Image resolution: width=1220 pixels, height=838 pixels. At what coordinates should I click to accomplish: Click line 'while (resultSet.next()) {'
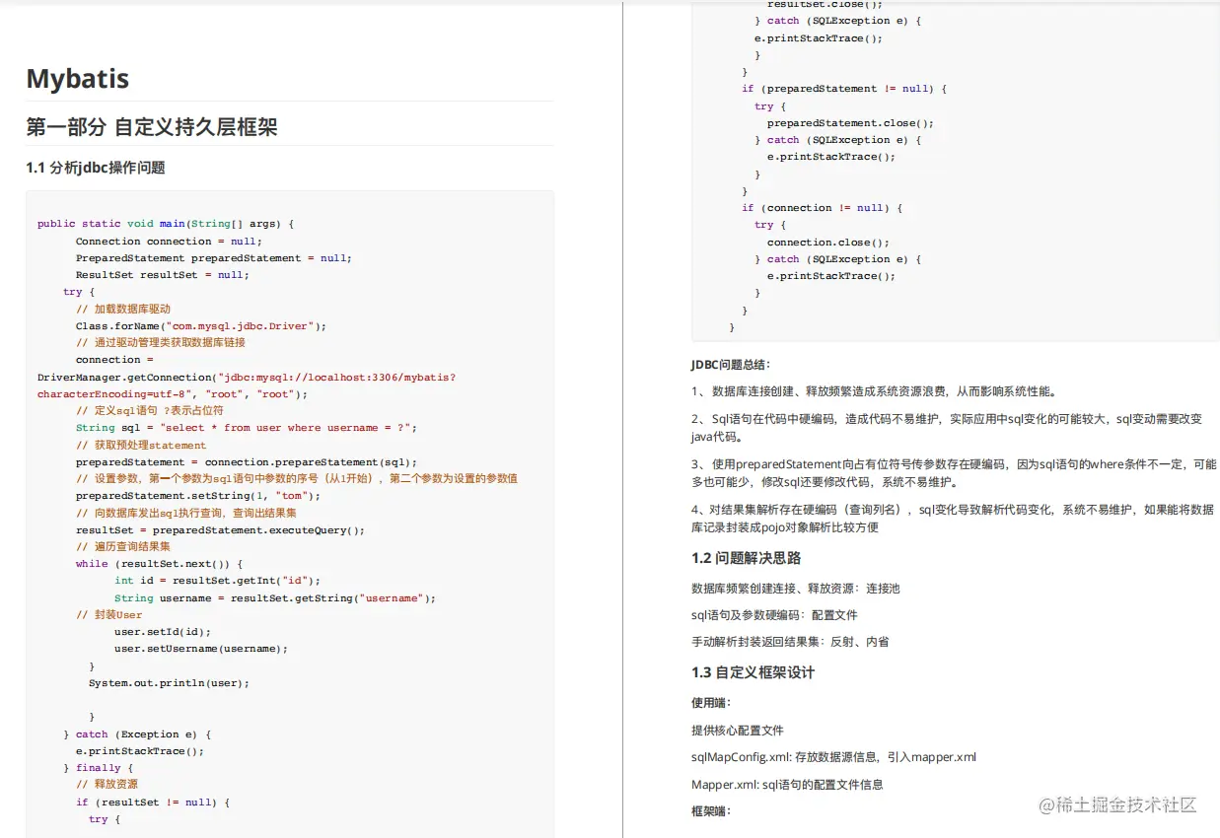159,564
